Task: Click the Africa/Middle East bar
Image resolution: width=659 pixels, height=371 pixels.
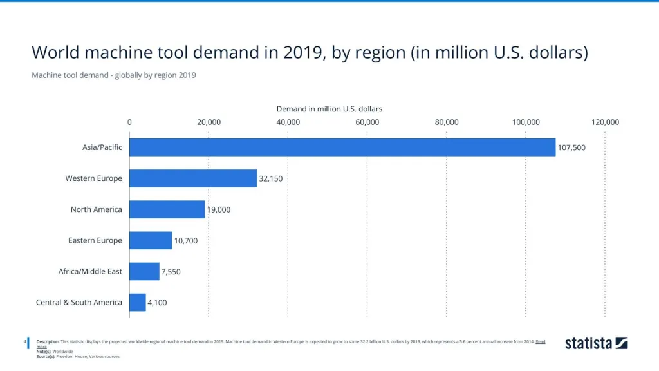Action: [144, 271]
